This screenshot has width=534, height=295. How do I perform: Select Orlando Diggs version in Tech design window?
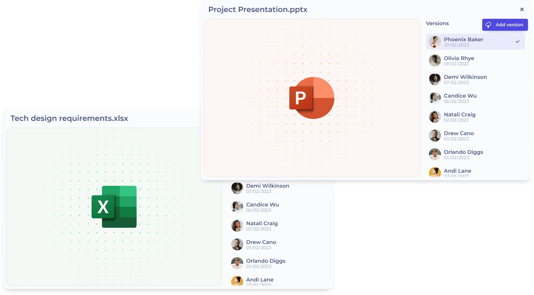click(x=278, y=263)
